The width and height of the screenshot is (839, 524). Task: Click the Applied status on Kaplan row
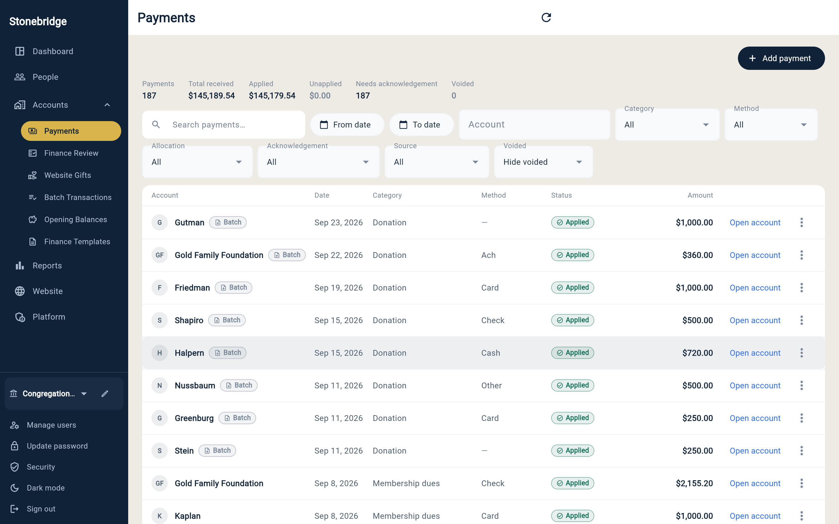[572, 516]
